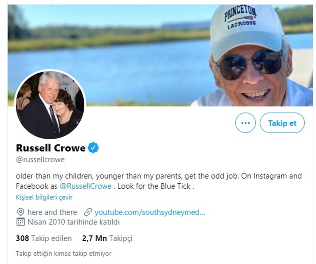This screenshot has width=316, height=264.
Task: Click the location pin icon
Action: tap(20, 212)
